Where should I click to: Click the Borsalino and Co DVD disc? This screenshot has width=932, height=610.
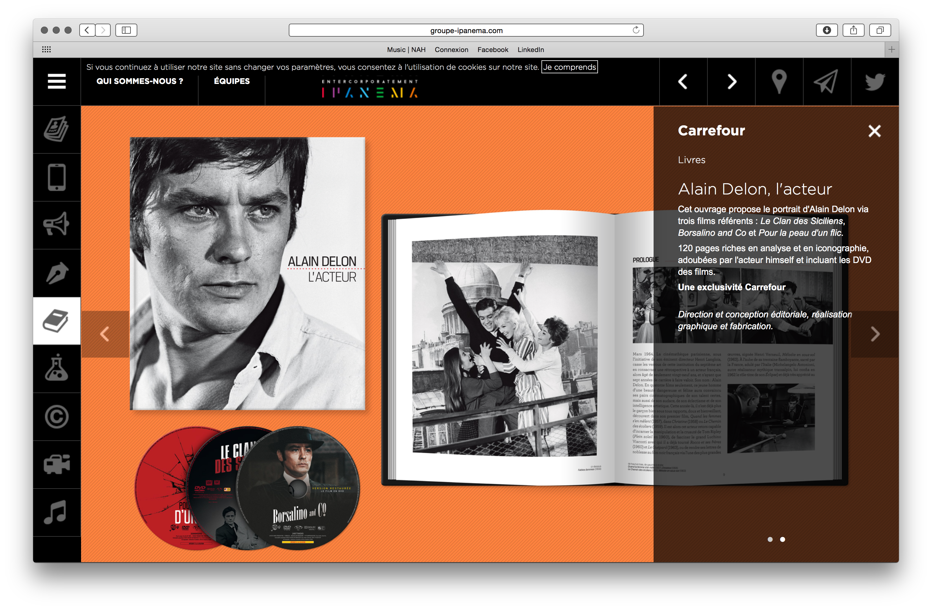click(298, 488)
